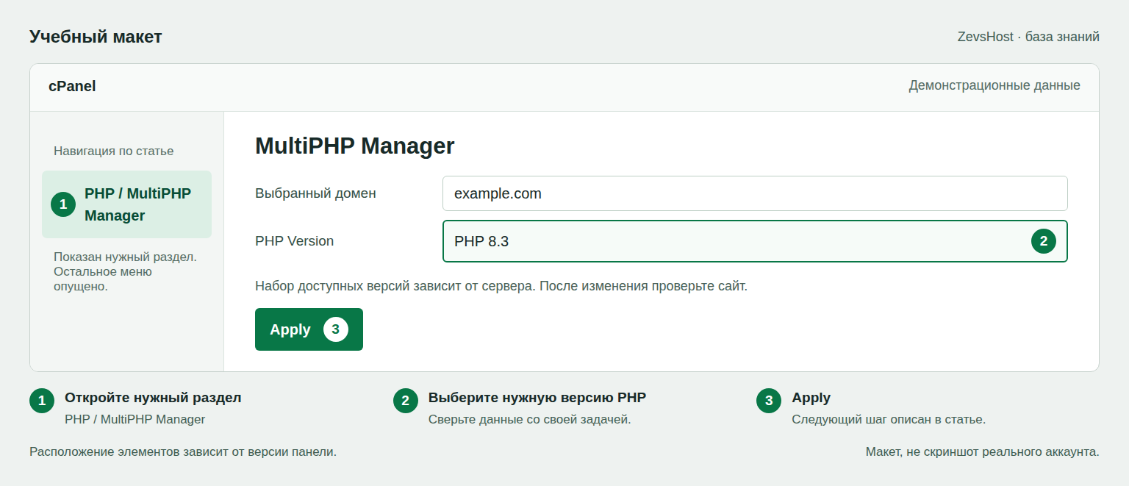Screen dimensions: 1129x486
Task: Click the cPanel header title
Action: [x=72, y=86]
